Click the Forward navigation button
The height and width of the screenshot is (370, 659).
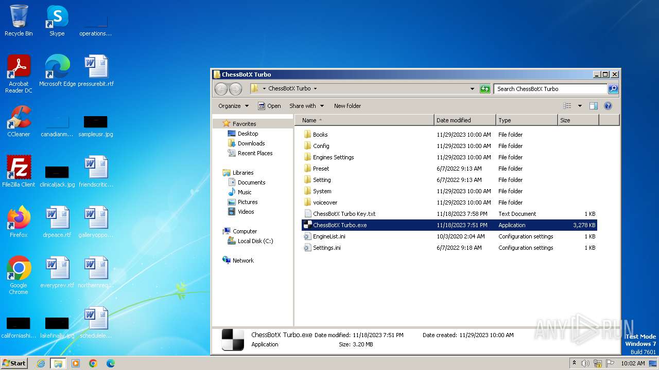tap(235, 89)
